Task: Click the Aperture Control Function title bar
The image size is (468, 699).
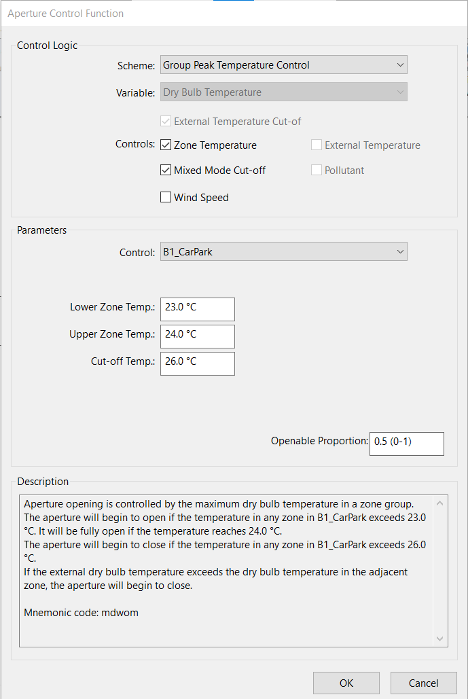Action: [x=234, y=14]
